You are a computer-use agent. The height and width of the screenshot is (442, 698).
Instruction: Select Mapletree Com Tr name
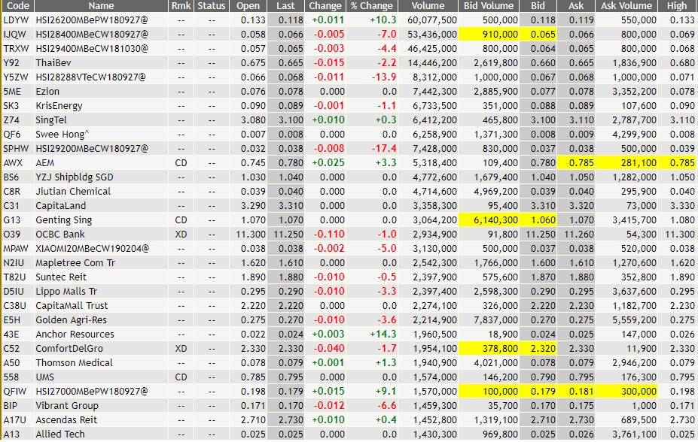[x=75, y=262]
